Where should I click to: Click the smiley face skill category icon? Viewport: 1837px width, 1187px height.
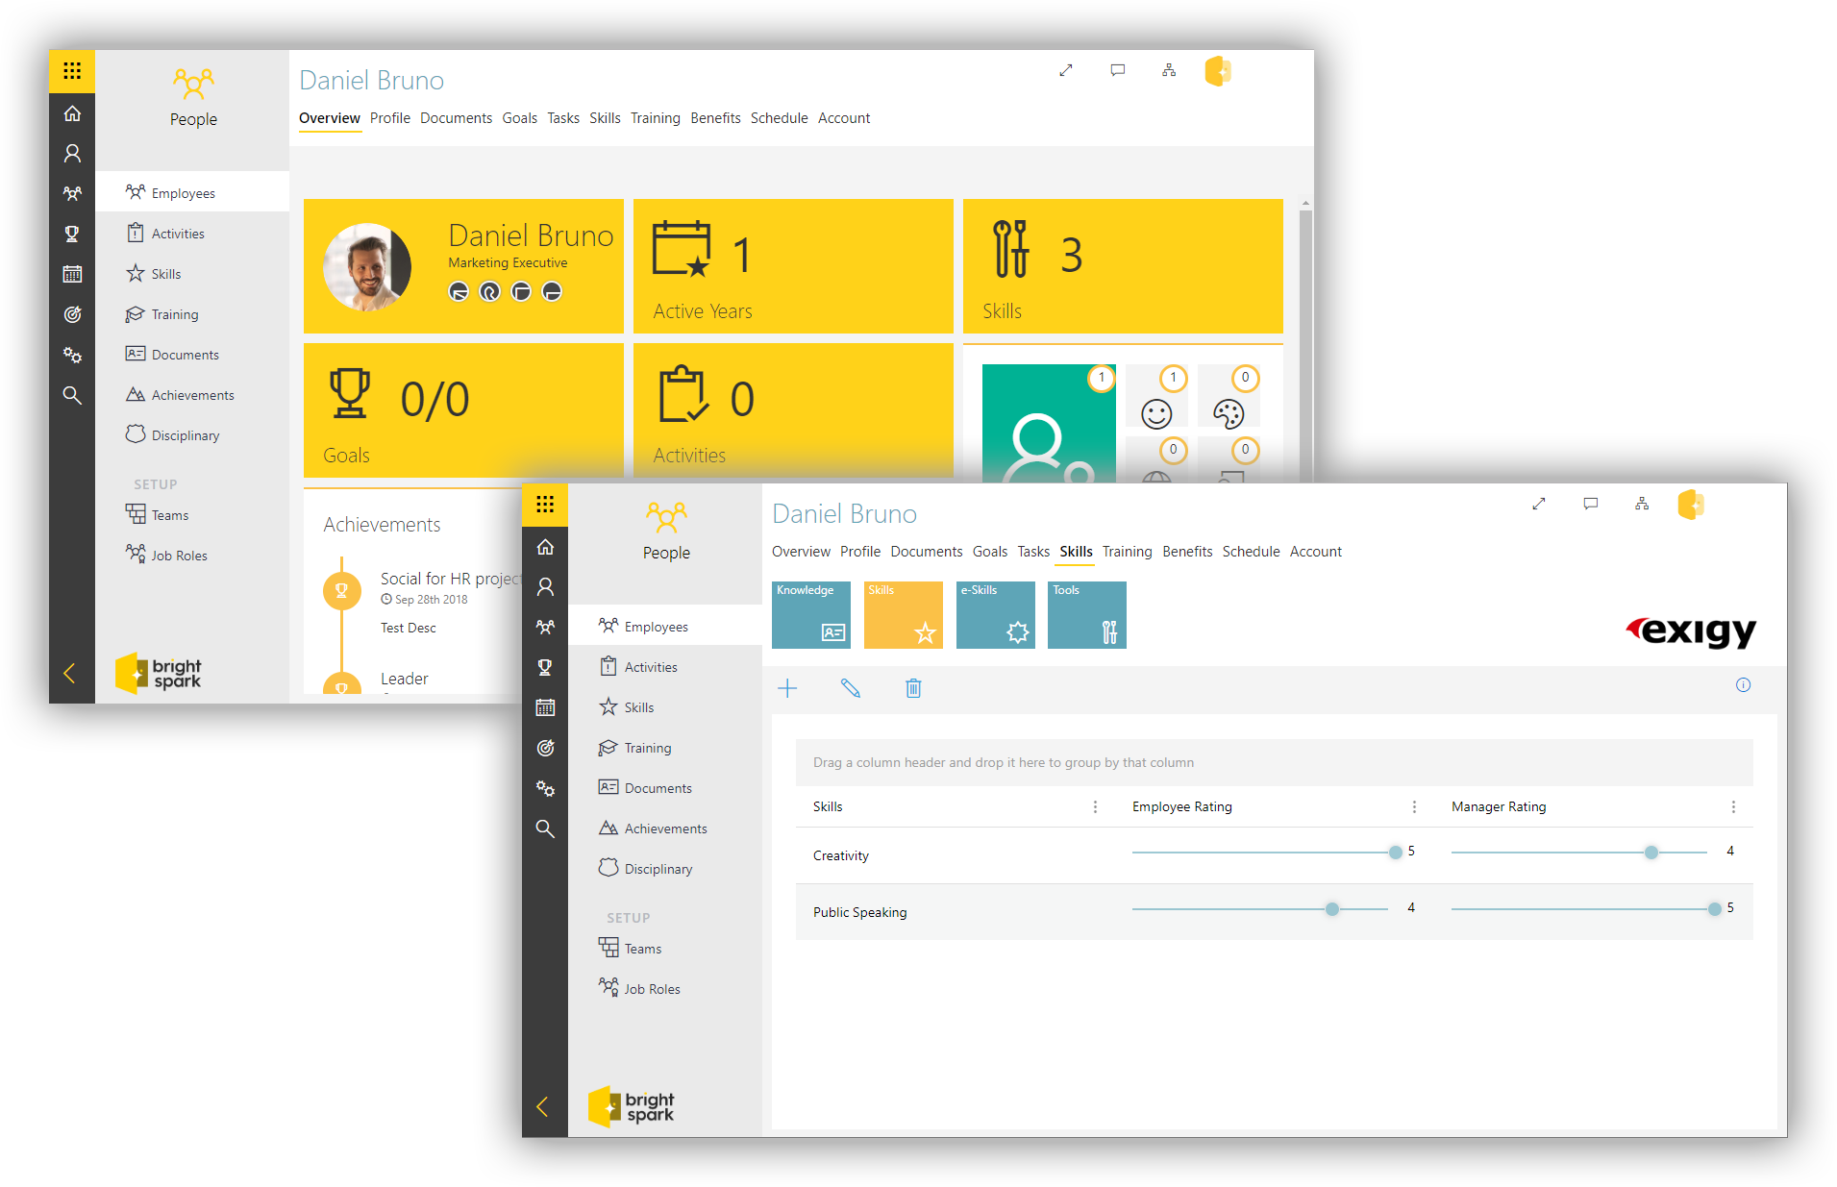[1156, 413]
